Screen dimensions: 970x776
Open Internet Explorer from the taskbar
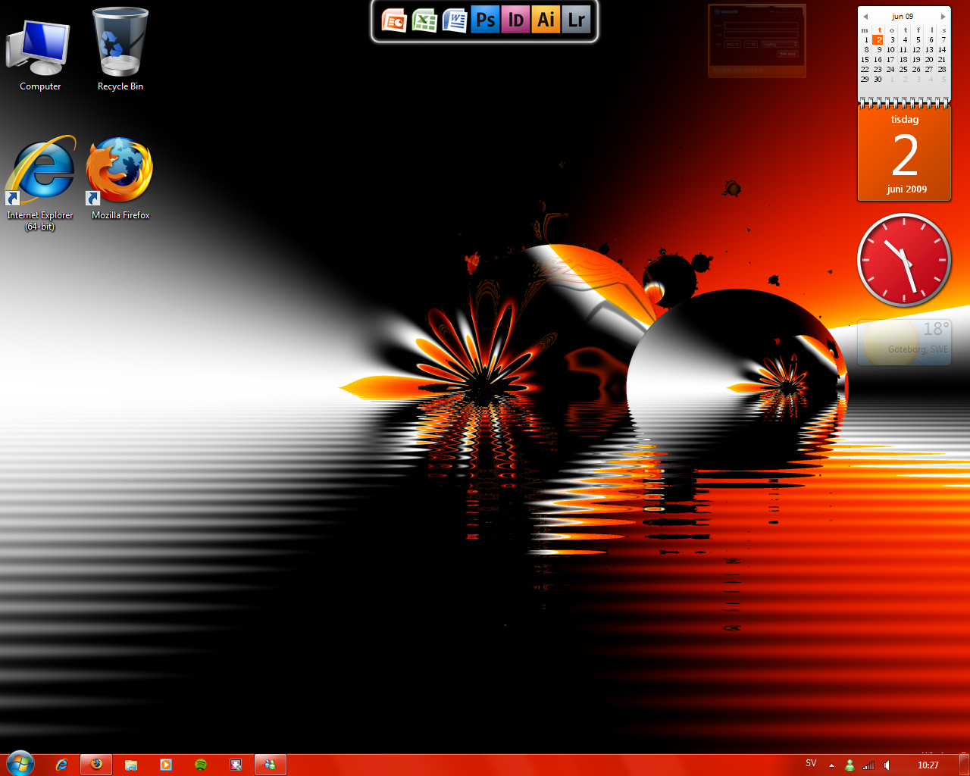pyautogui.click(x=61, y=765)
